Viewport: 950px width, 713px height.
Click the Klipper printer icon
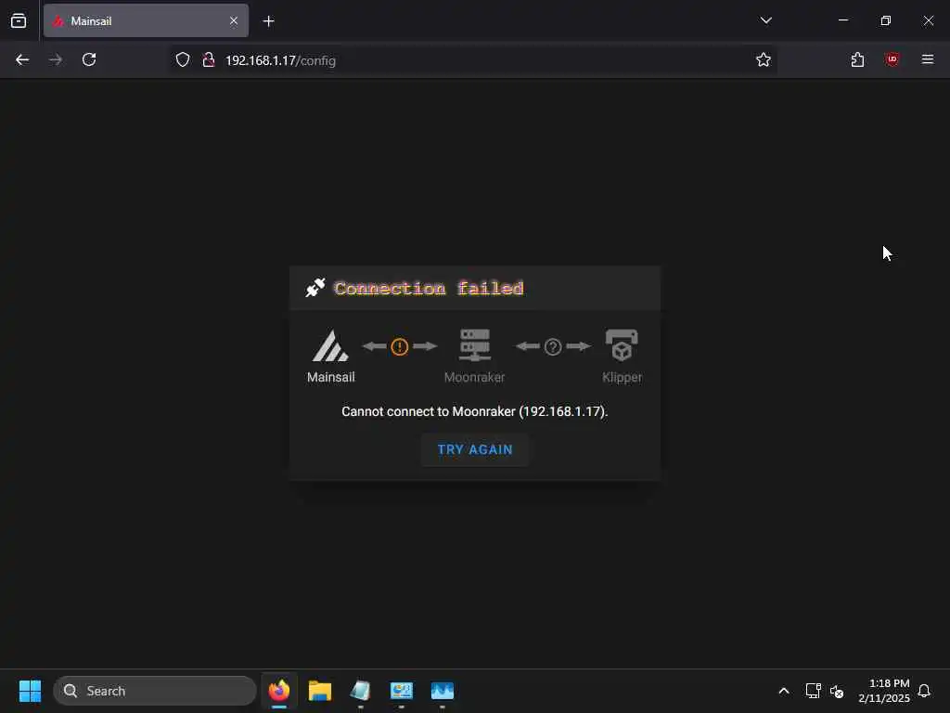coord(622,345)
